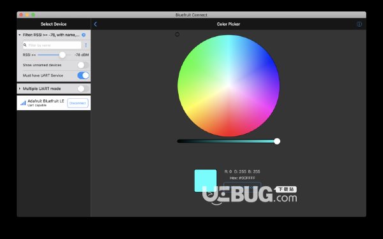Adjust the RSSI slider knob
This screenshot has width=383, height=239.
pyautogui.click(x=63, y=55)
